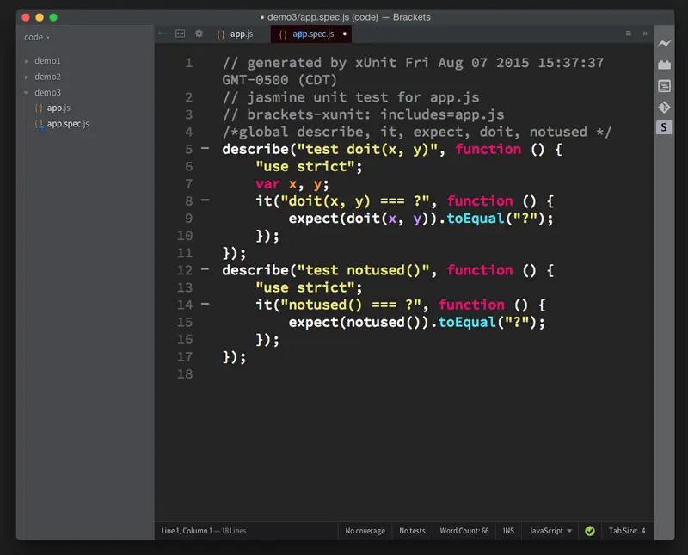Switch to the app.js tab

click(242, 34)
